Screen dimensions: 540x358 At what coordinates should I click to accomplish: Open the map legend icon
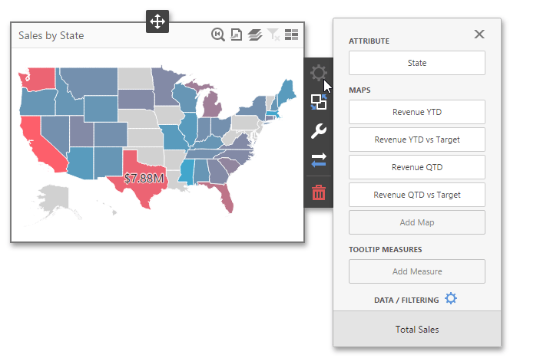pos(291,35)
